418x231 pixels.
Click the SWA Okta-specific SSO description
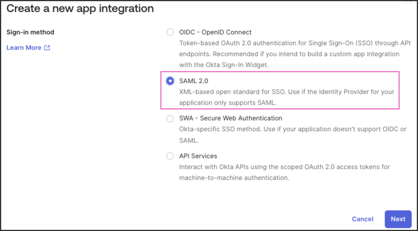[x=293, y=129]
